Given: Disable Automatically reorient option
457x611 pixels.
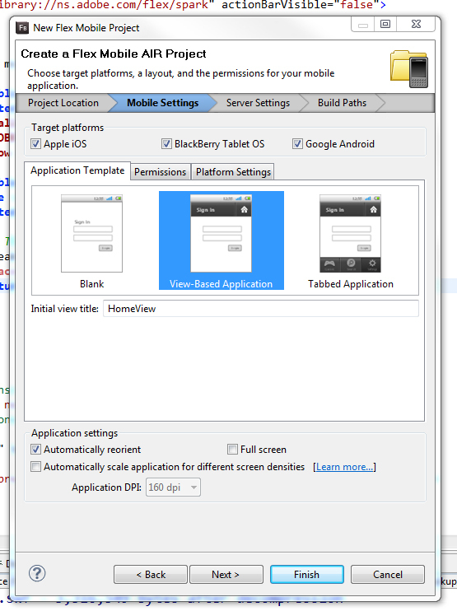Looking at the screenshot, I should click(x=35, y=450).
